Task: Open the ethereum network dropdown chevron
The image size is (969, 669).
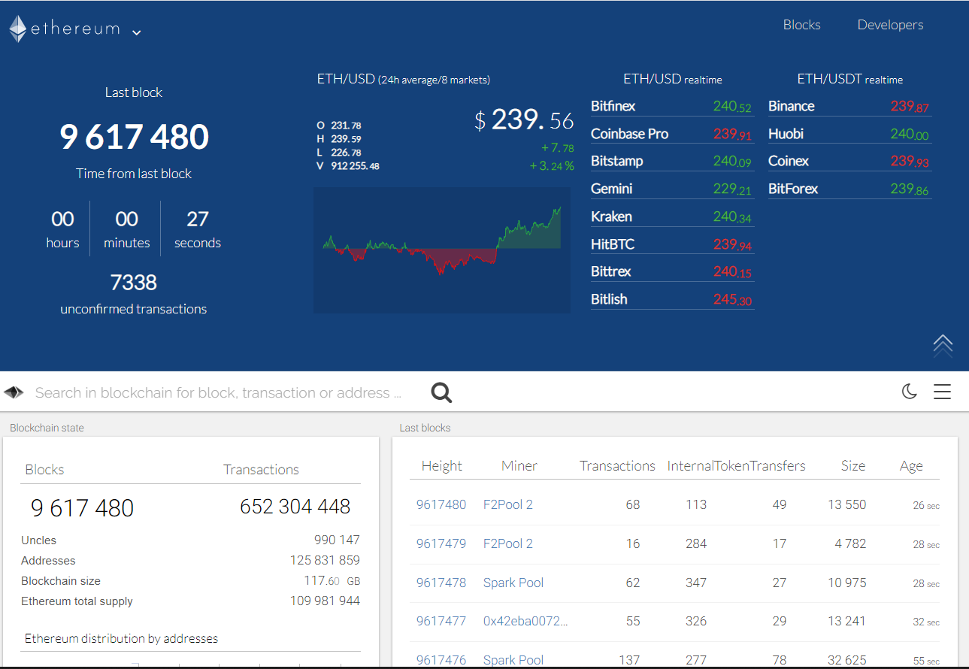Action: (x=136, y=32)
